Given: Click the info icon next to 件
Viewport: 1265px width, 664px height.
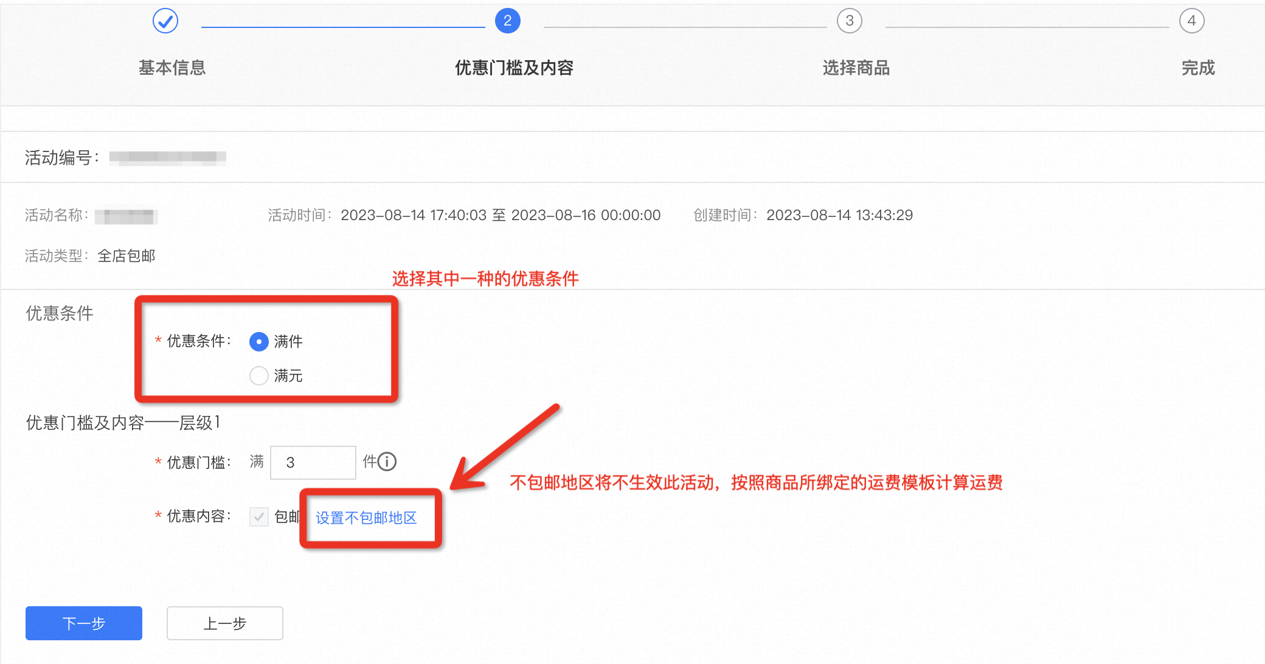Looking at the screenshot, I should [387, 462].
